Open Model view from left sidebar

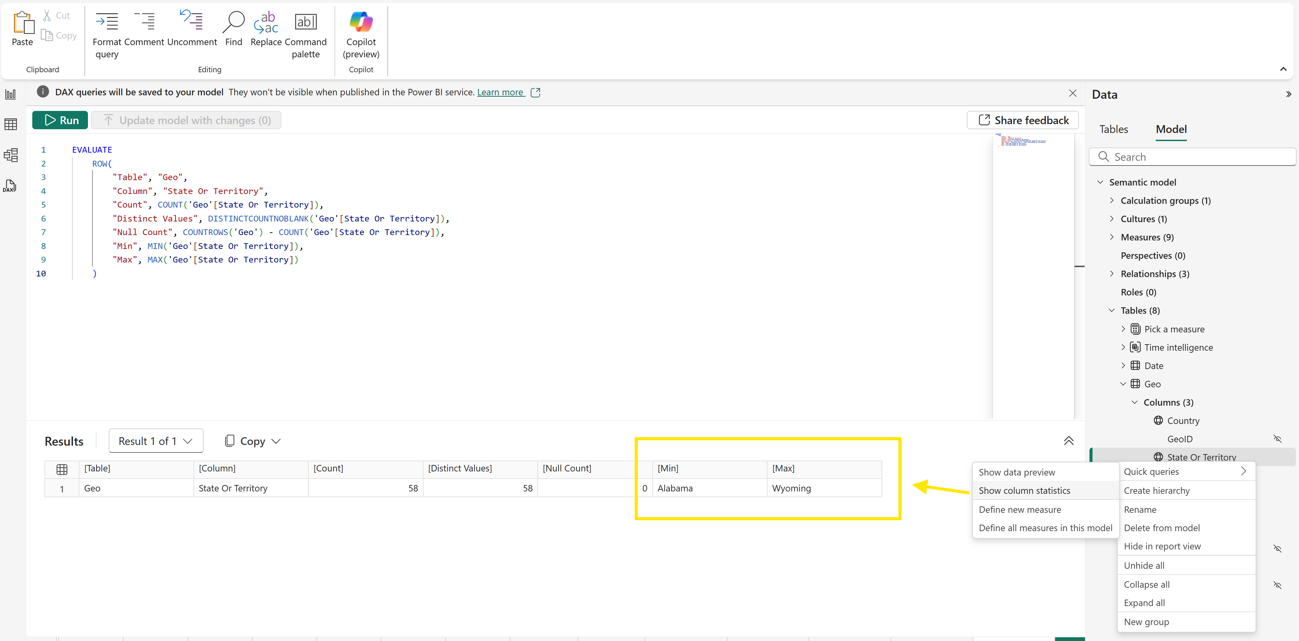click(x=10, y=155)
